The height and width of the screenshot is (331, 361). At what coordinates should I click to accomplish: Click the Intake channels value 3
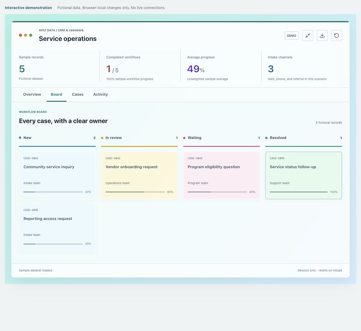271,69
